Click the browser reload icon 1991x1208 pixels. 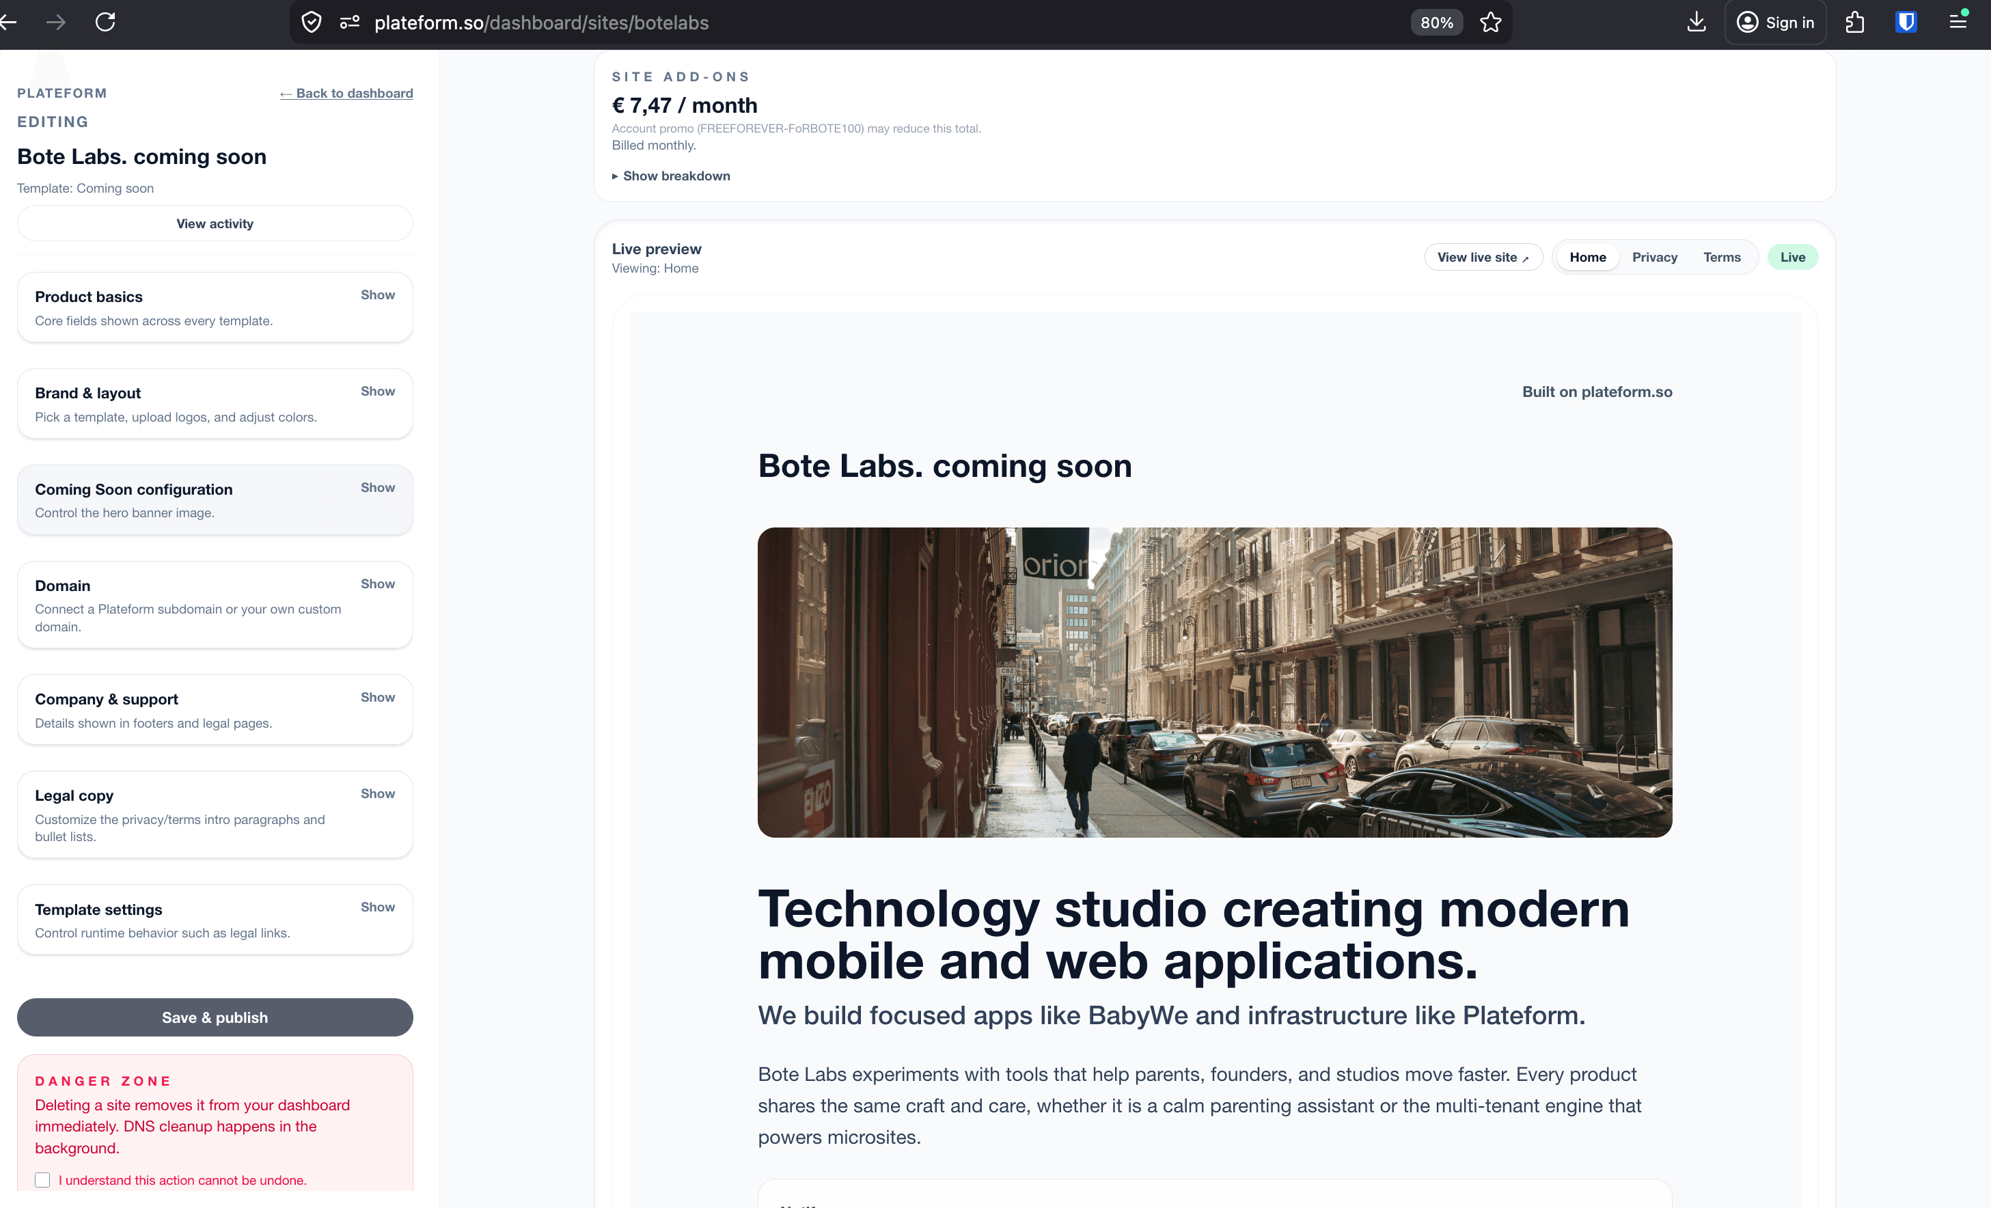(105, 22)
